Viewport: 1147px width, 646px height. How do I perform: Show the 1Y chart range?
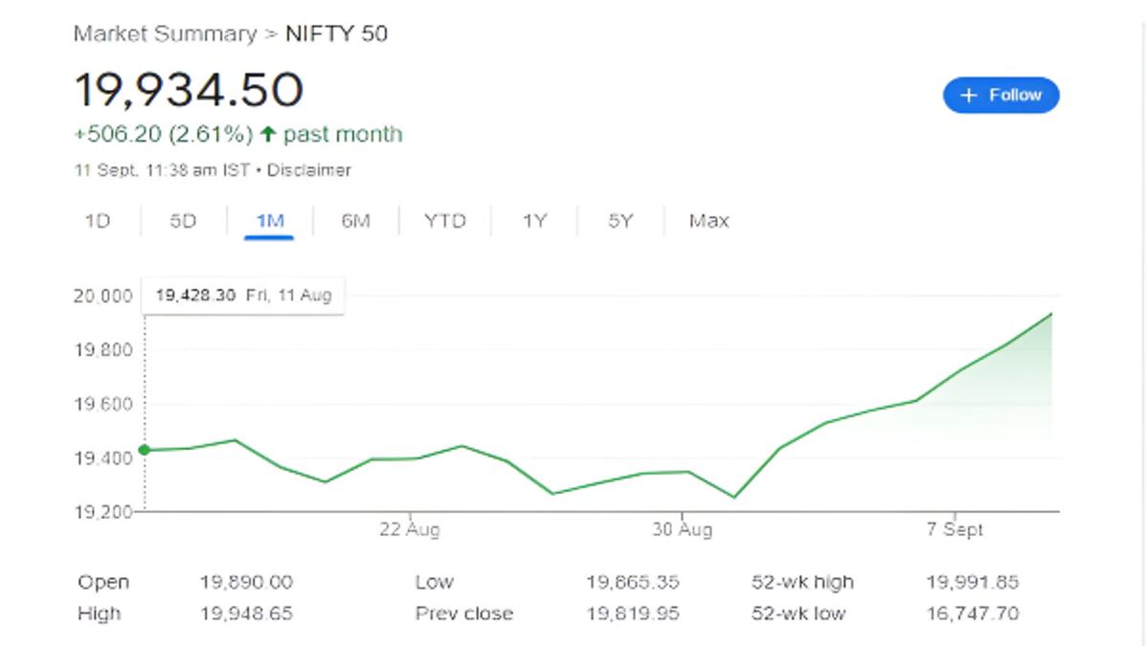pos(535,221)
